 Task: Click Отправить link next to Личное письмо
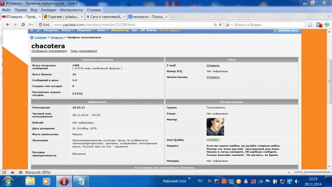pyautogui.click(x=213, y=77)
